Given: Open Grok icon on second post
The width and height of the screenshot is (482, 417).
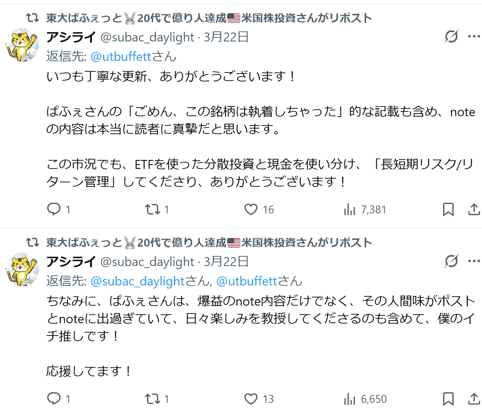Looking at the screenshot, I should (451, 261).
